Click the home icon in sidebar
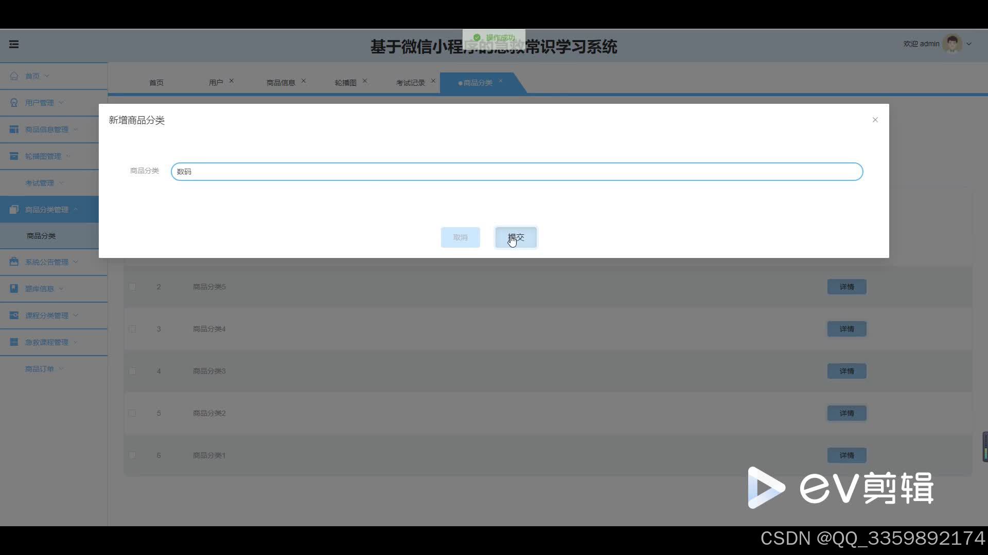 point(14,76)
